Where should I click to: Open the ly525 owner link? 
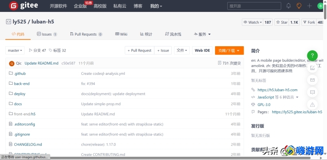click(19, 22)
